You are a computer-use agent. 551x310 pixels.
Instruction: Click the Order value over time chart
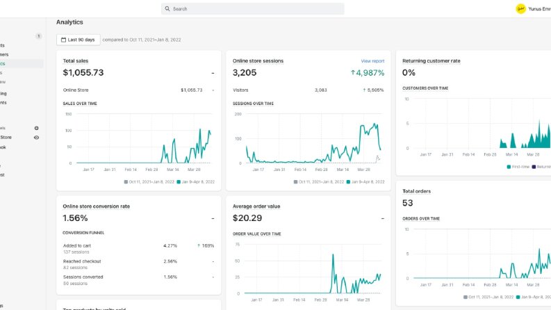pyautogui.click(x=309, y=271)
